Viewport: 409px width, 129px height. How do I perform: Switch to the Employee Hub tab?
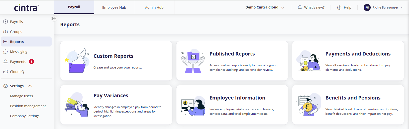click(x=114, y=7)
